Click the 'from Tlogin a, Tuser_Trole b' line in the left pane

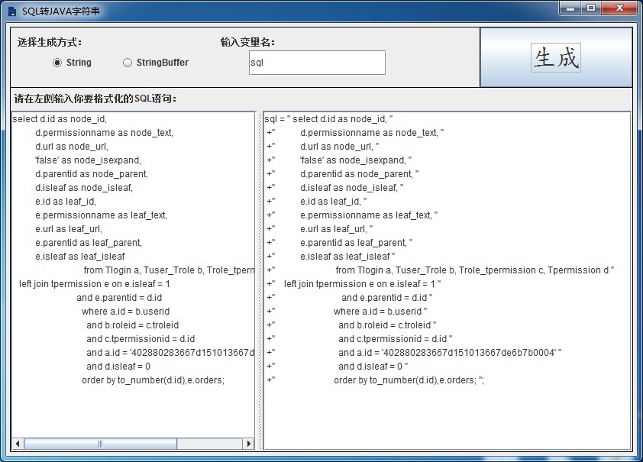coord(169,270)
